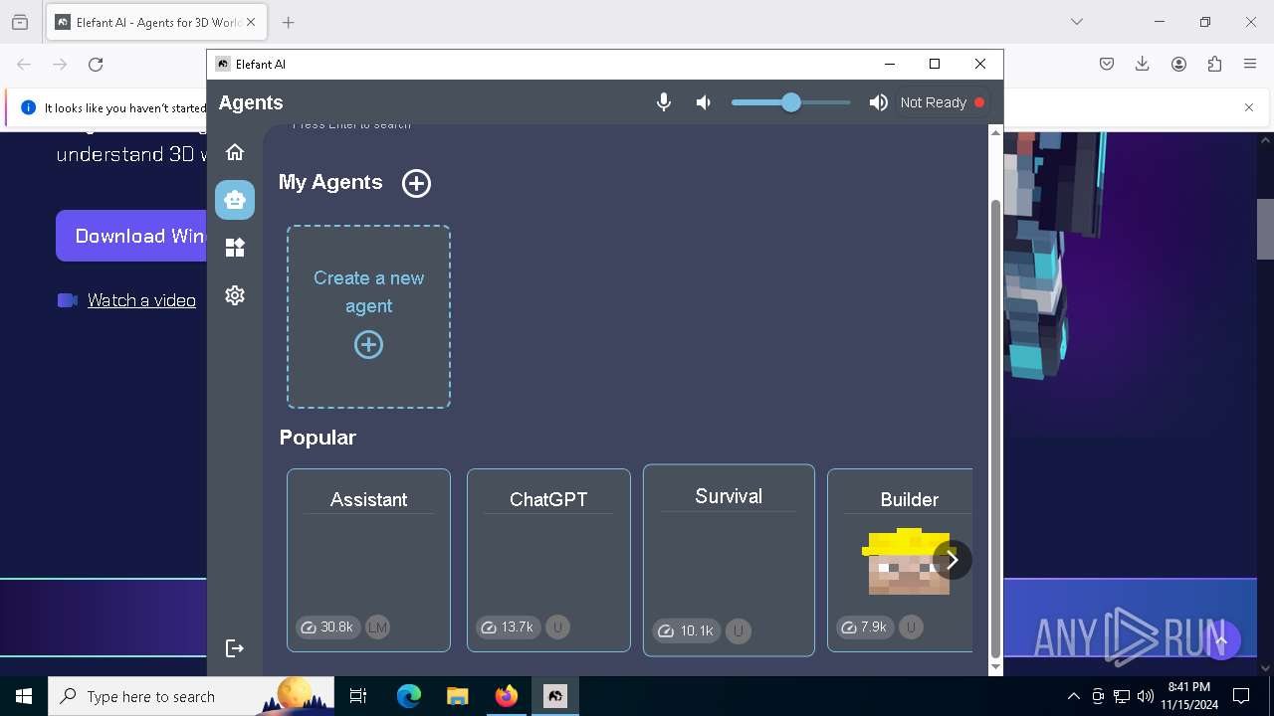
Task: Open the Home icon in Elefant sidebar
Action: 235,152
